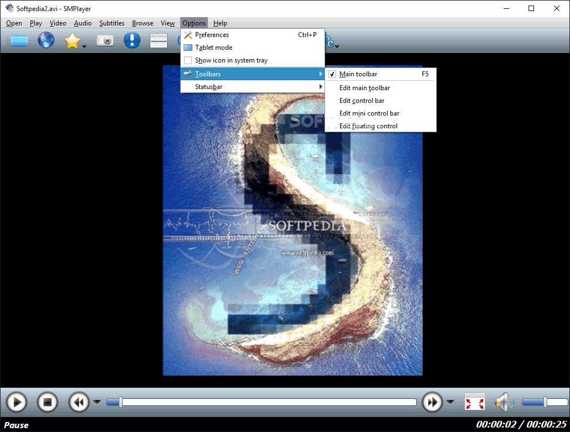Expand the favorites star dropdown arrow
Screen dimensions: 570x432
pyautogui.click(x=85, y=46)
